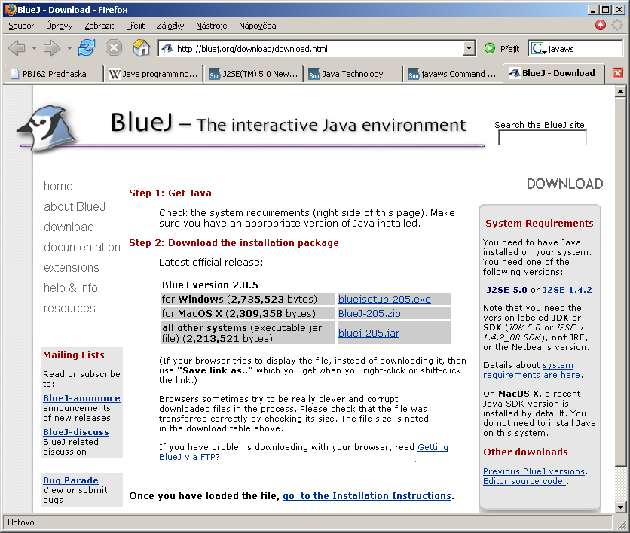Open the Google search engine icon
Screen dimensions: 630x533
point(538,49)
